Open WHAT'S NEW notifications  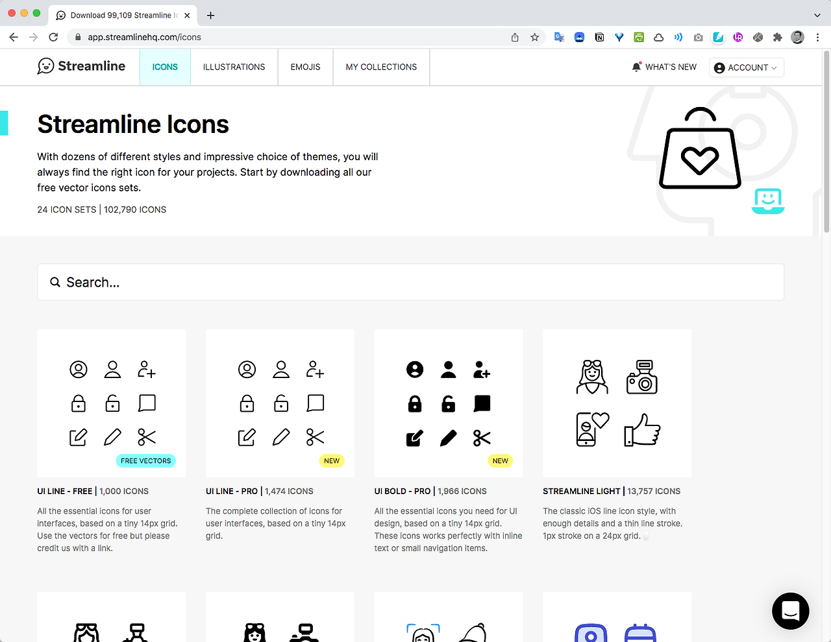click(x=664, y=67)
